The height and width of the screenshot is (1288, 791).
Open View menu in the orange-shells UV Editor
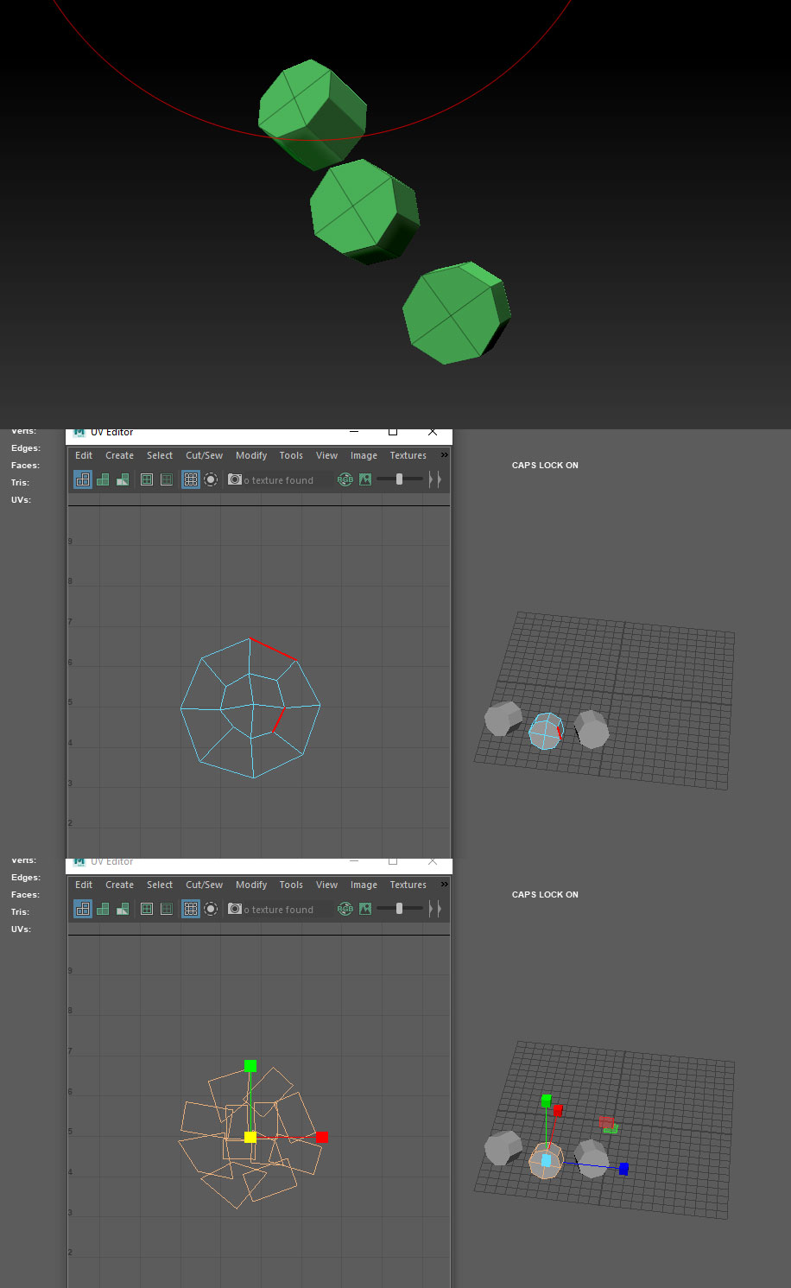coord(326,885)
